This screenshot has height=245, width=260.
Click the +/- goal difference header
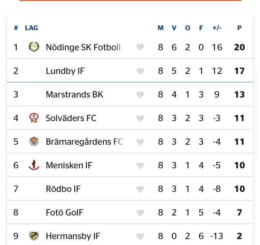(217, 28)
